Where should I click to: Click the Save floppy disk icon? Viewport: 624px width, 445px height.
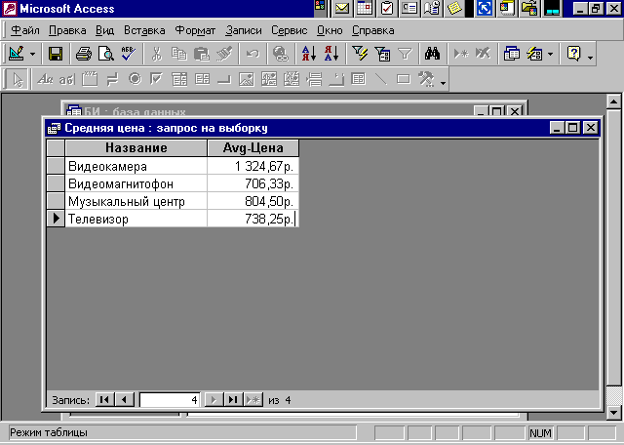(x=56, y=54)
